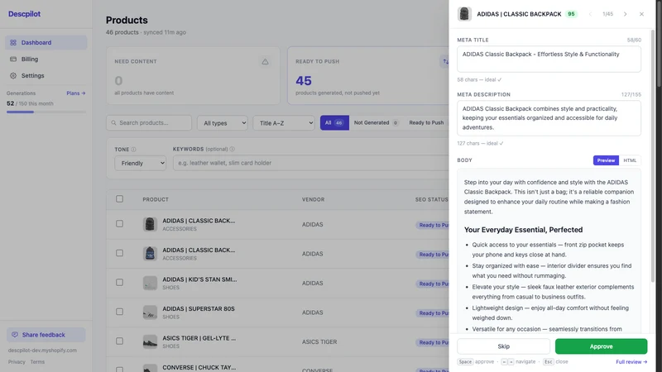Viewport: 662px width, 372px height.
Task: Click the green 95 score badge
Action: pyautogui.click(x=571, y=14)
